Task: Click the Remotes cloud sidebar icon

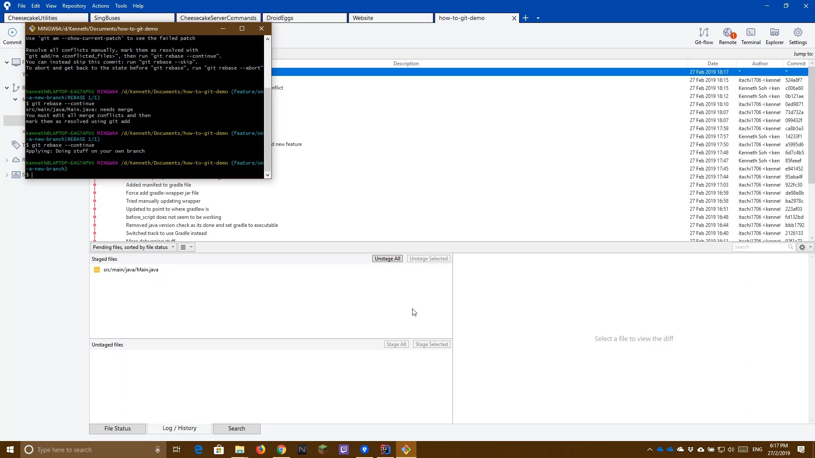Action: coord(16,160)
